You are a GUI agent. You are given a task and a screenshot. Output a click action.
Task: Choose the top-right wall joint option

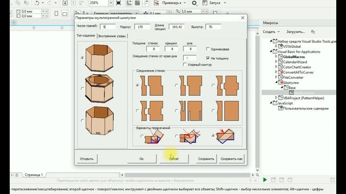tap(213, 85)
